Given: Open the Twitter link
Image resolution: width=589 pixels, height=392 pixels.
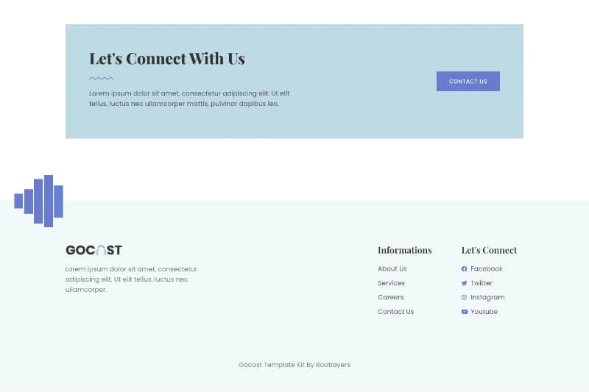Looking at the screenshot, I should 482,283.
